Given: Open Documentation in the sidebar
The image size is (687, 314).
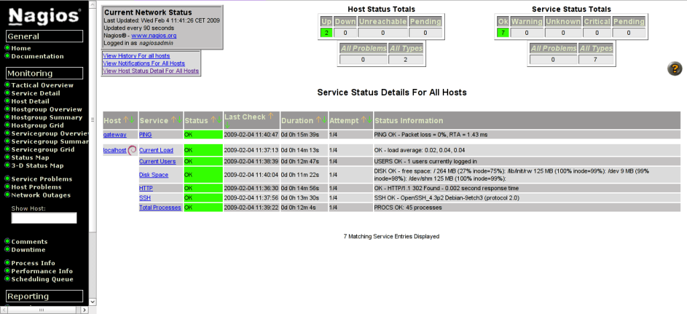Looking at the screenshot, I should (x=38, y=56).
